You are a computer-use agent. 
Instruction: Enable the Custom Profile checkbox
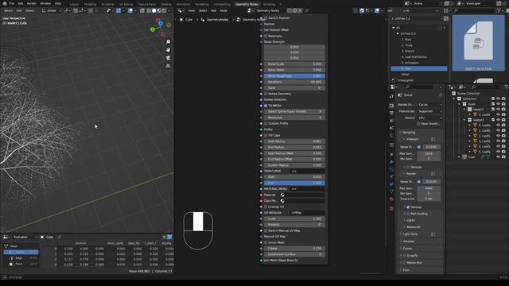click(266, 124)
